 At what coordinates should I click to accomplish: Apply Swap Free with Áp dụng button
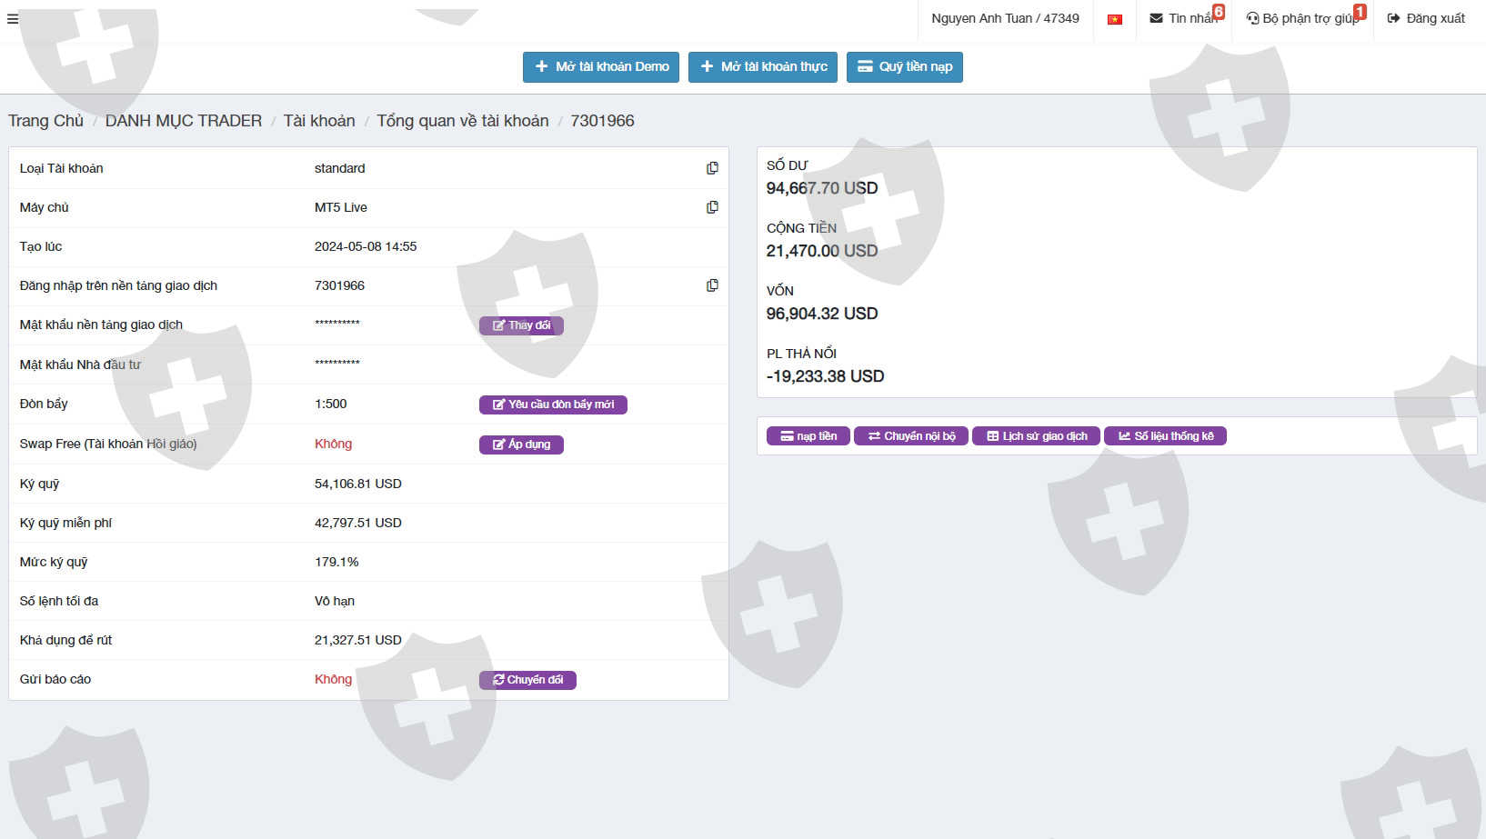pyautogui.click(x=521, y=444)
